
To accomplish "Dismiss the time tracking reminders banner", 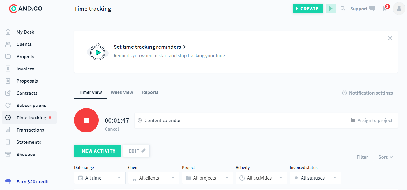I will [390, 38].
